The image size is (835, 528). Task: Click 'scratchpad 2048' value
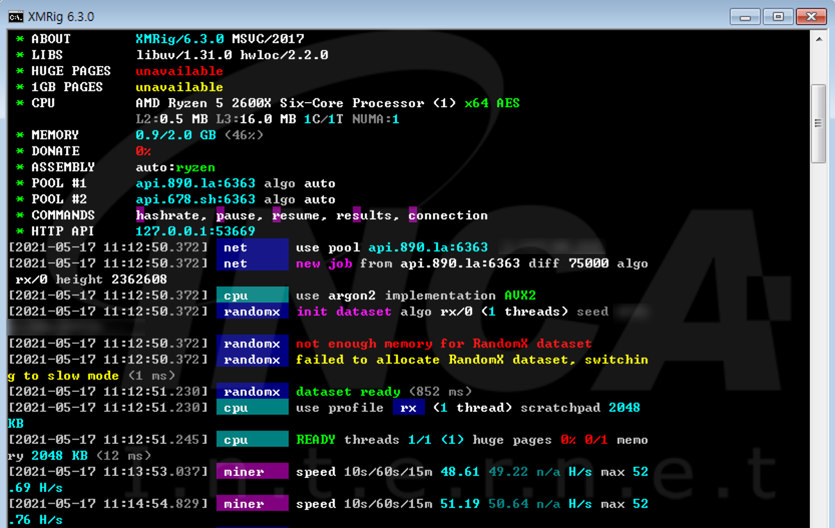(x=580, y=408)
